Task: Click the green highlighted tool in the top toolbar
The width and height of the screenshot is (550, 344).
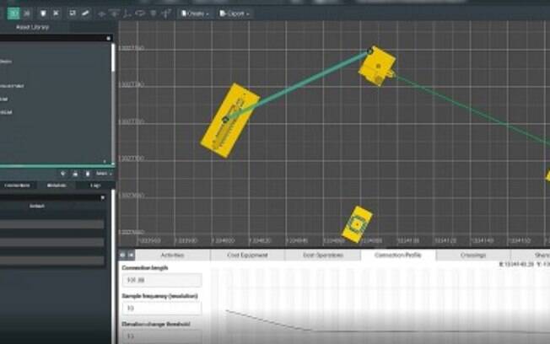Action: point(13,13)
